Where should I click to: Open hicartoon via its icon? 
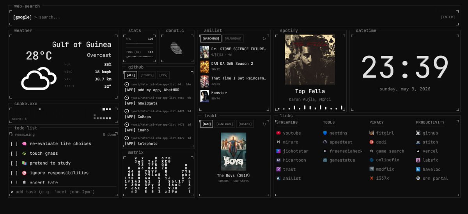point(278,160)
